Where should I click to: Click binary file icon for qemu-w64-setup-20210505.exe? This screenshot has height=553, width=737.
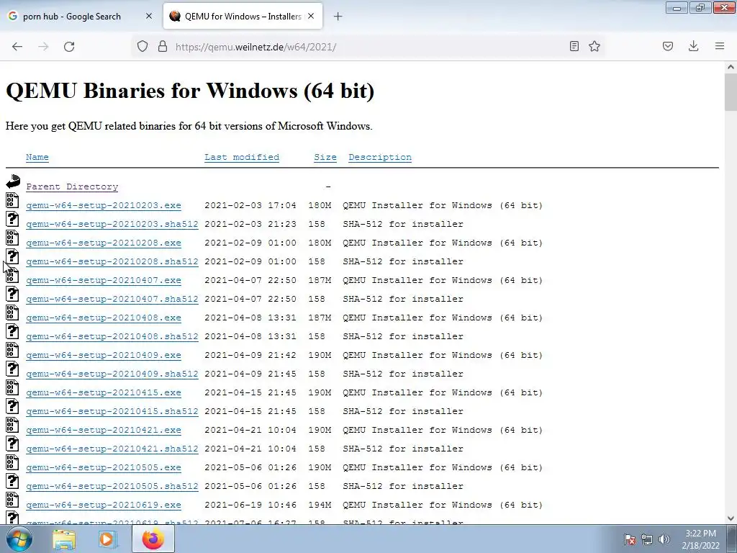(12, 462)
